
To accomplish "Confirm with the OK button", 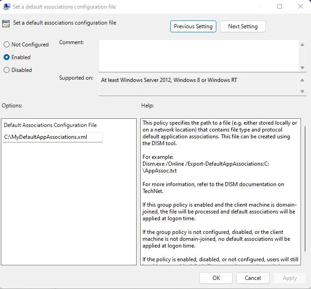I will (216, 278).
